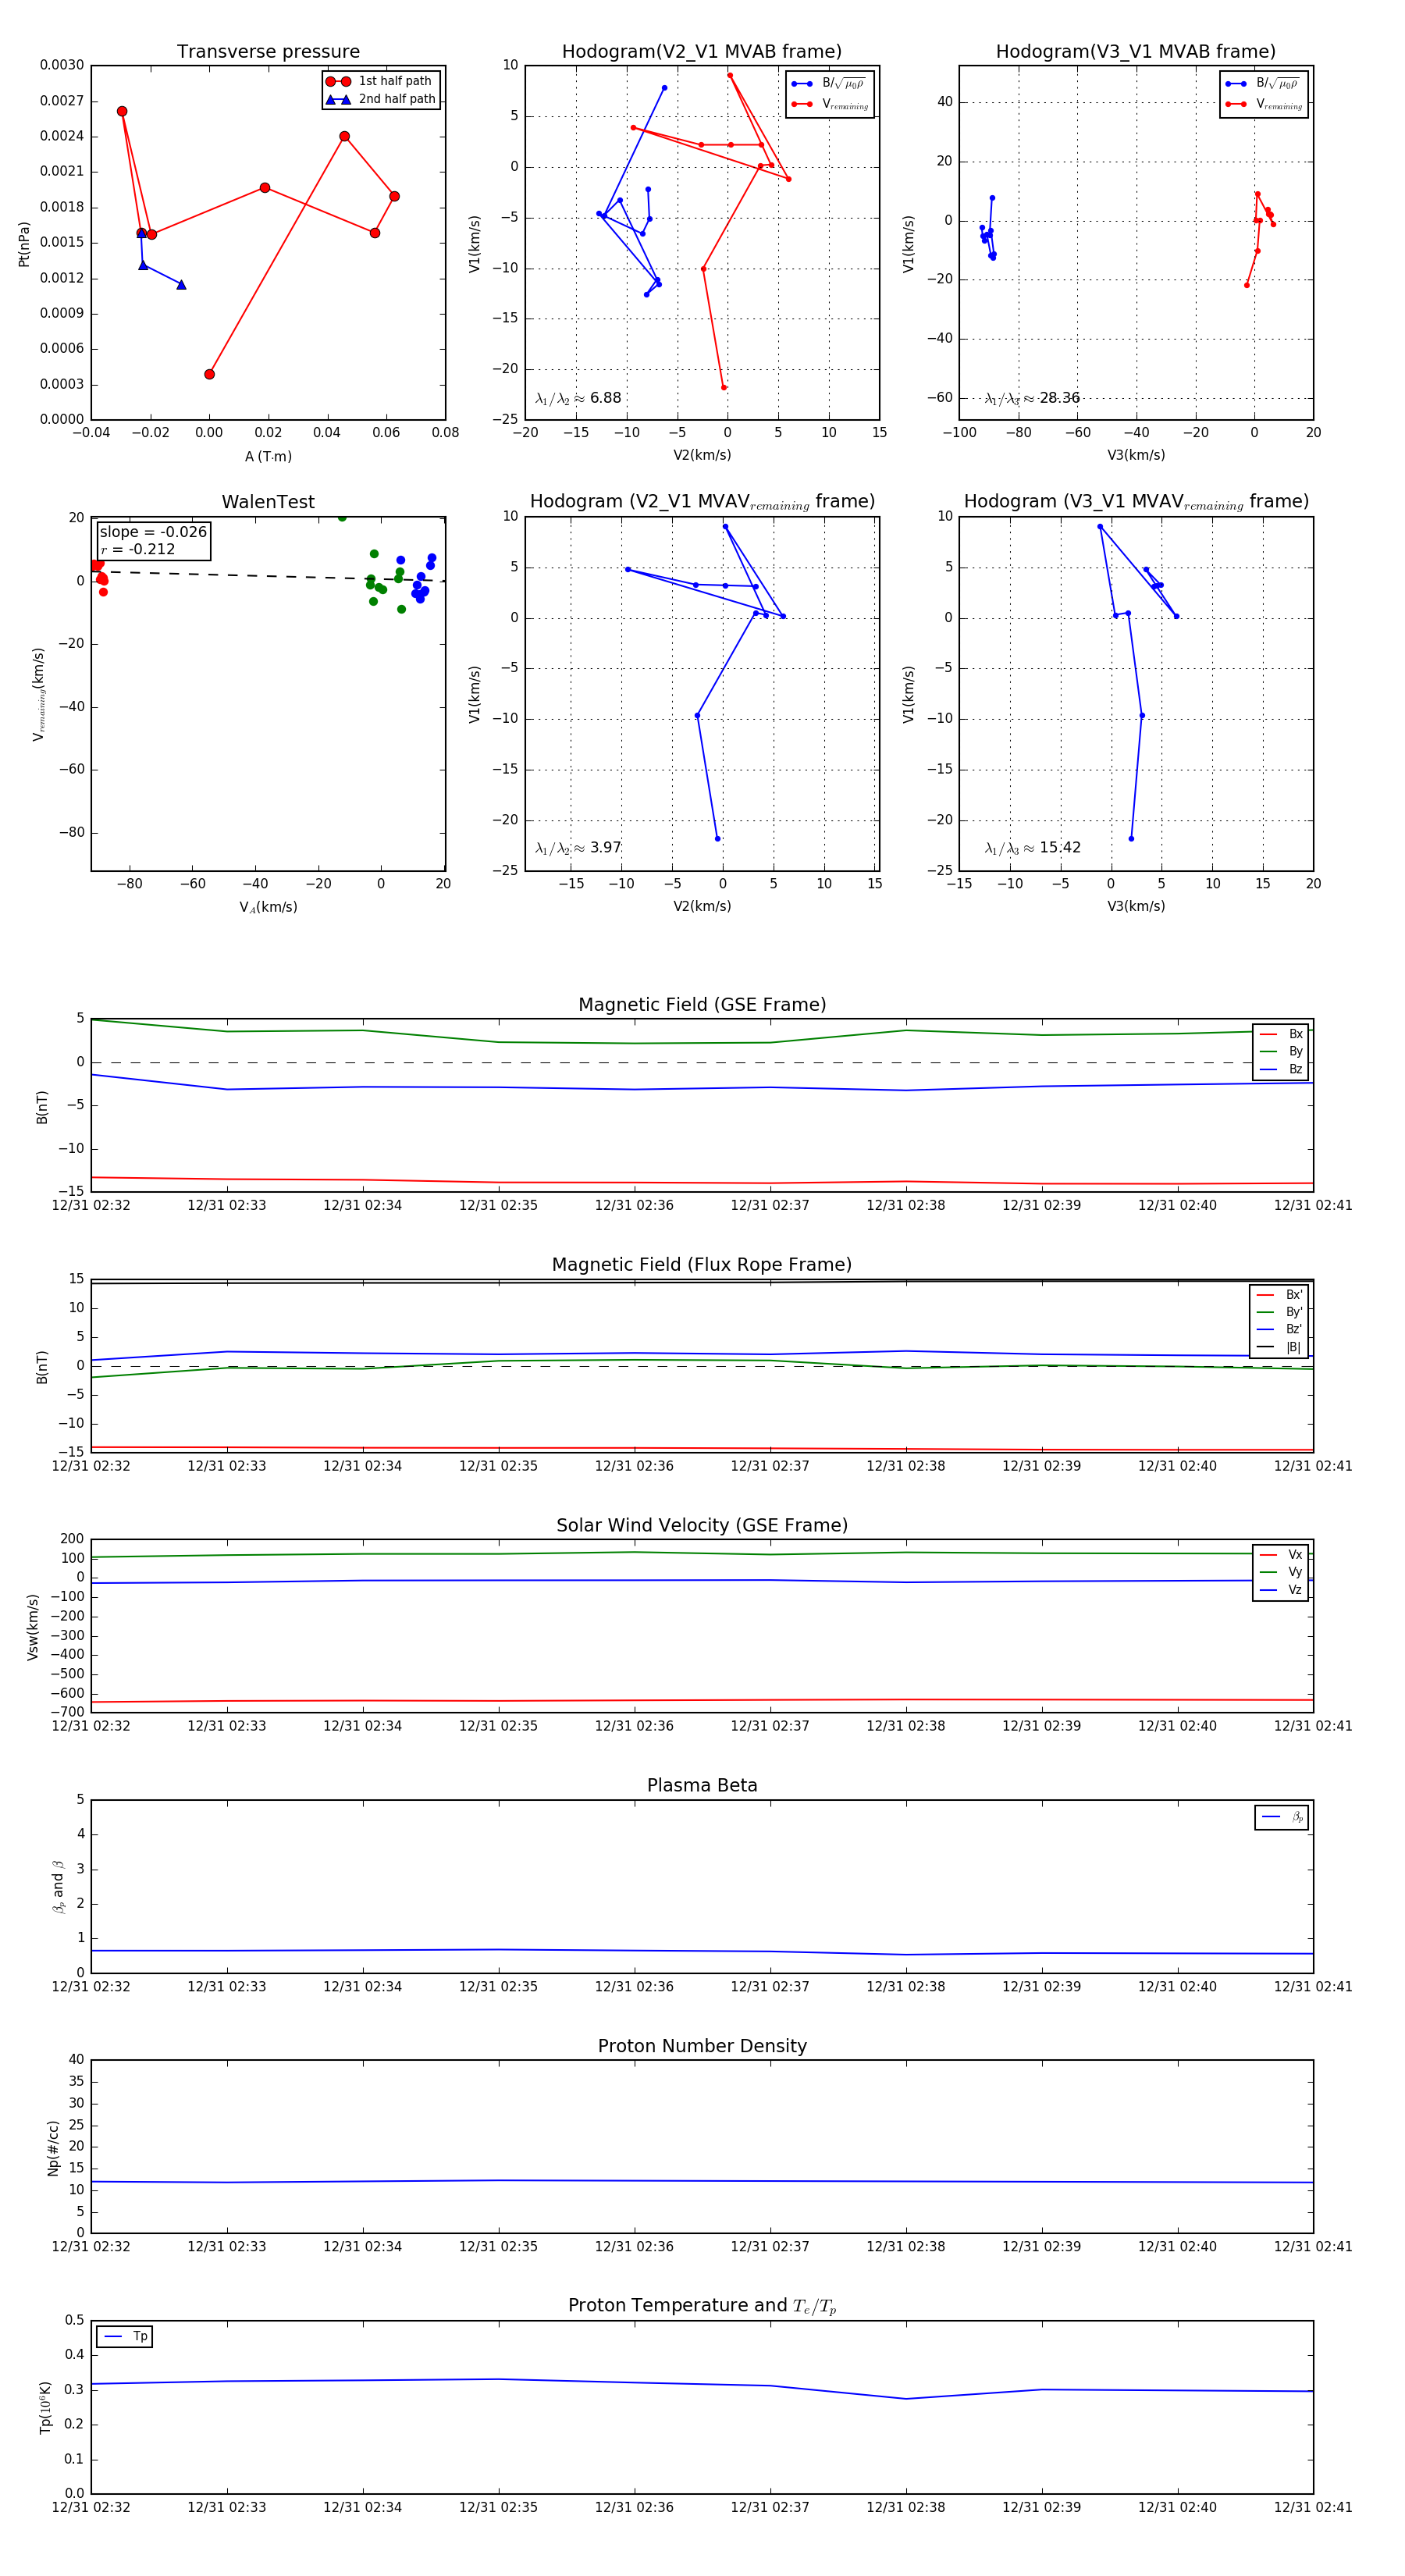The height and width of the screenshot is (2576, 1405).
Task: Click the eigenvalue ratio text "6.88"
Action: [x=605, y=398]
